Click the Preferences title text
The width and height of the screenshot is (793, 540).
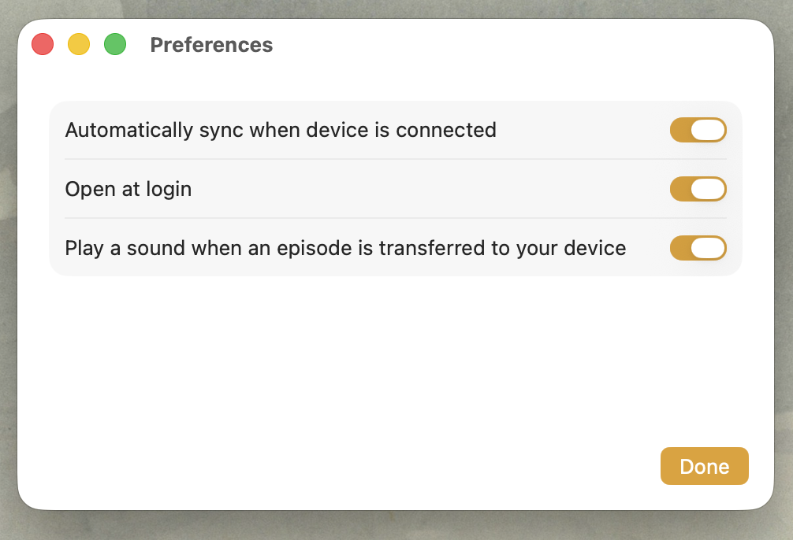[211, 45]
